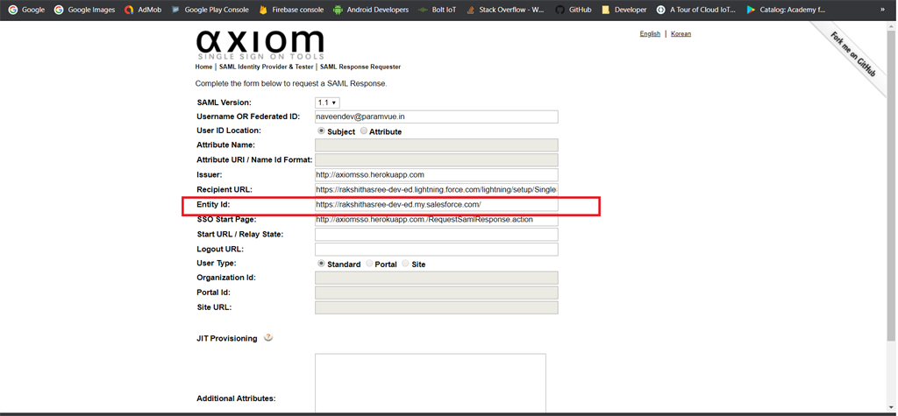
Task: Click the Site URL field
Action: tap(437, 307)
